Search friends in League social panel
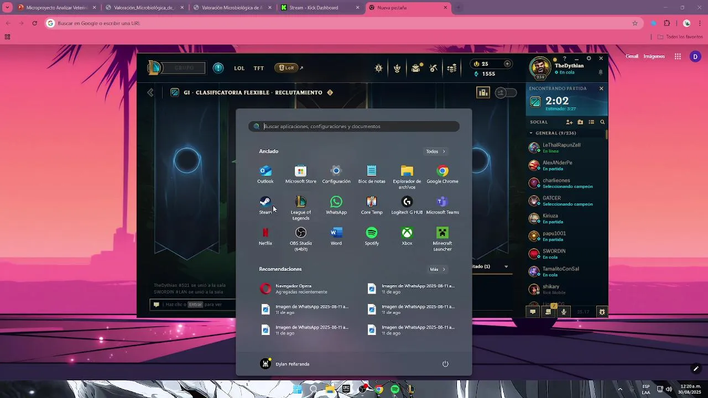Image resolution: width=708 pixels, height=398 pixels. click(x=602, y=122)
